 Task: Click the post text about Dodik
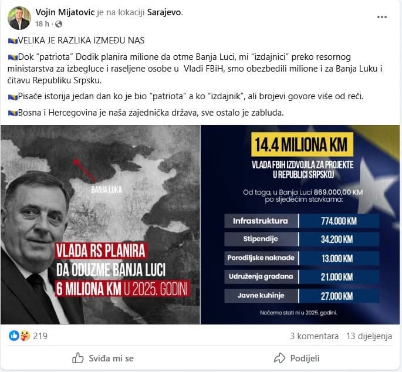click(x=195, y=69)
